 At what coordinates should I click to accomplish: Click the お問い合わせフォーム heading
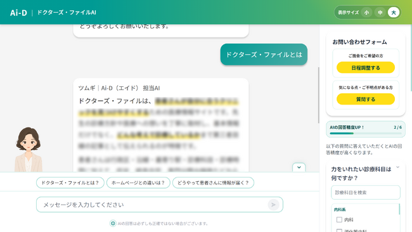tap(359, 42)
